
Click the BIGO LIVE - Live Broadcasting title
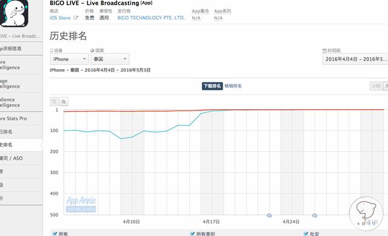pyautogui.click(x=95, y=3)
